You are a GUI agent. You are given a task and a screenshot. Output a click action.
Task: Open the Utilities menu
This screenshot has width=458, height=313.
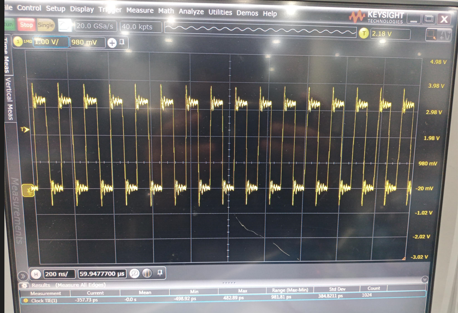tap(220, 12)
